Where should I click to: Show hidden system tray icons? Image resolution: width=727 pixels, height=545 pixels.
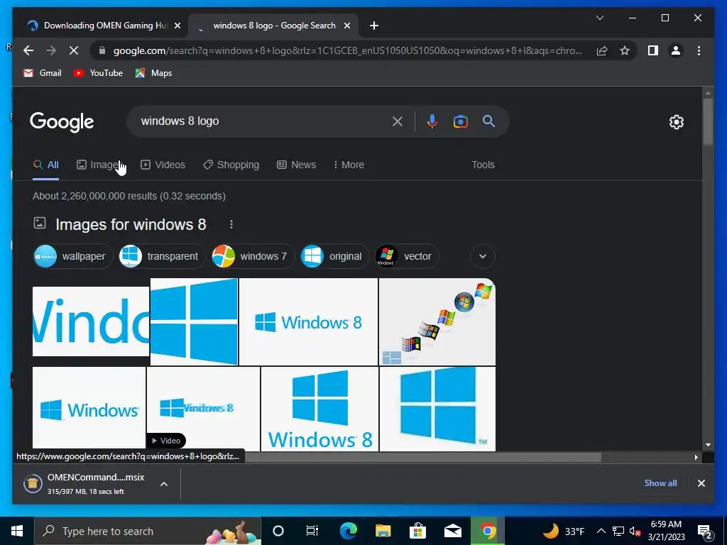(601, 531)
